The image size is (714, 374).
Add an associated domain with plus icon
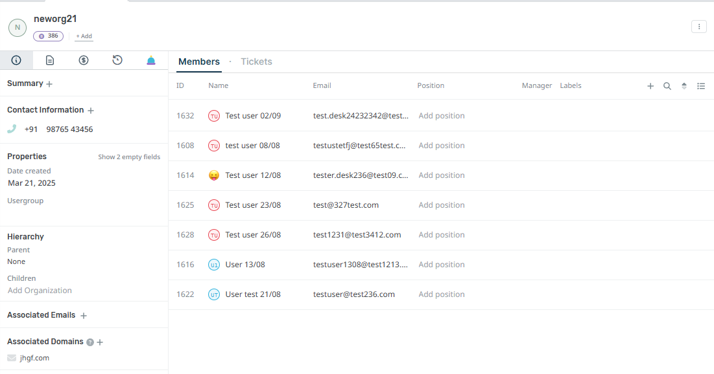coord(100,342)
